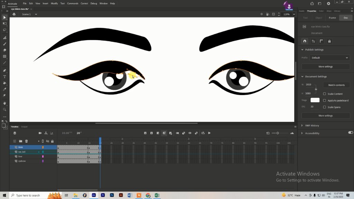
Task: Open the Insert menu
Action: point(45,3)
